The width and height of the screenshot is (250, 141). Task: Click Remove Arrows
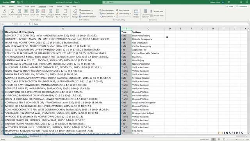pos(106,16)
